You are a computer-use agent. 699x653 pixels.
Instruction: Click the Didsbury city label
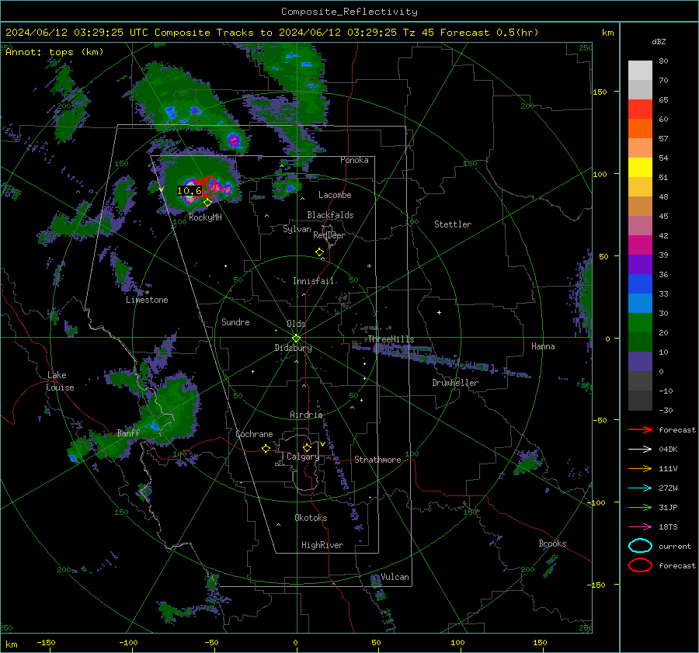click(293, 348)
